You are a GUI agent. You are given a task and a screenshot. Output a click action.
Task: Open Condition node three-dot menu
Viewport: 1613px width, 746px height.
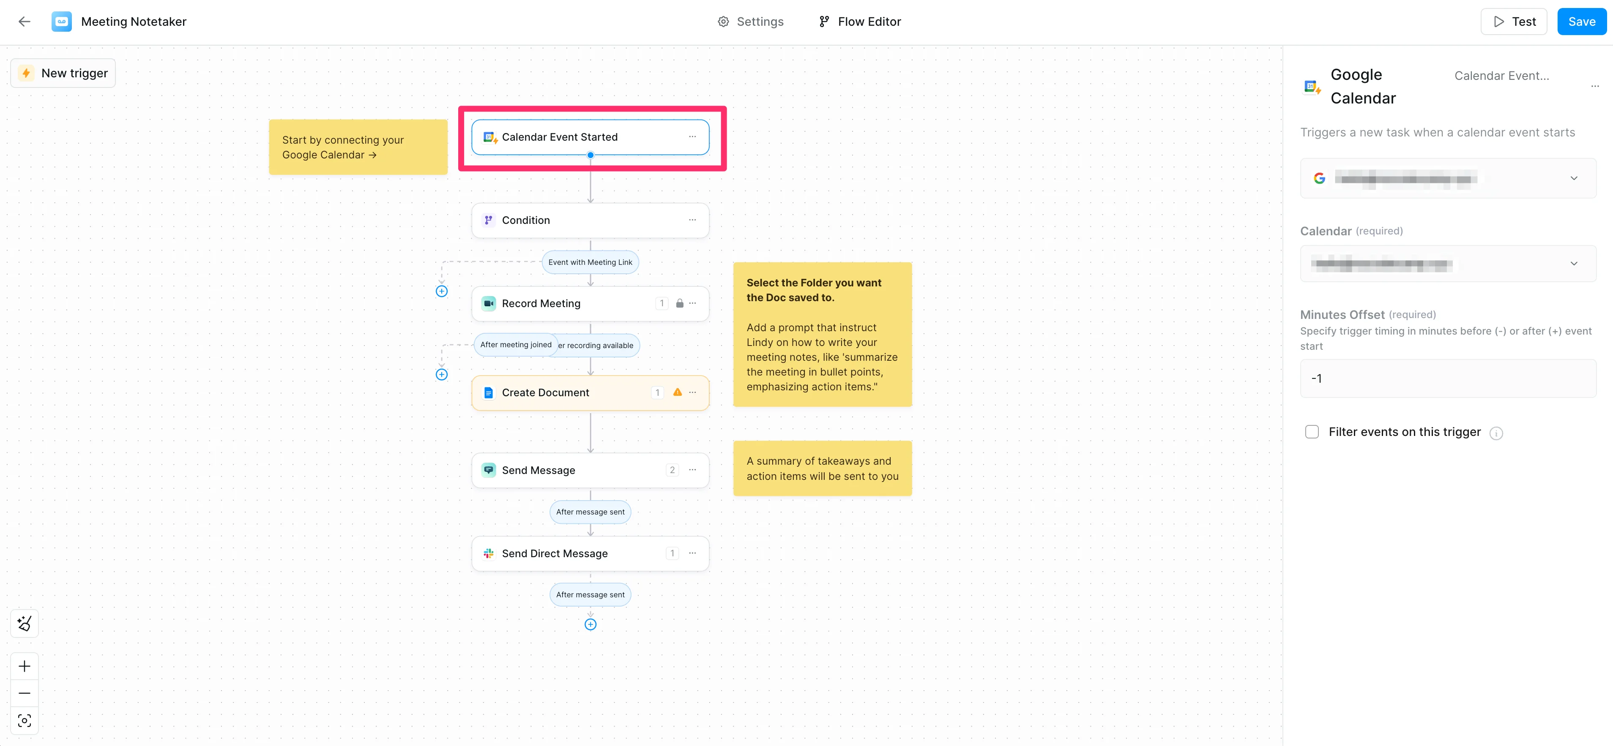pos(692,221)
